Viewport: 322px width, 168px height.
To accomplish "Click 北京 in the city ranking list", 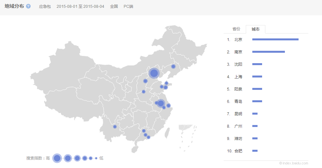I will point(238,39).
